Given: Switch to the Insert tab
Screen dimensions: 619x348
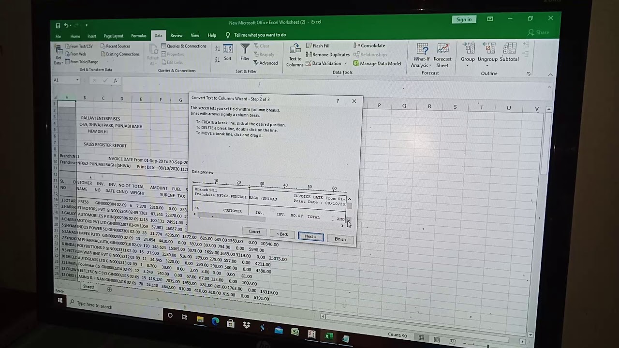Looking at the screenshot, I should coord(92,36).
